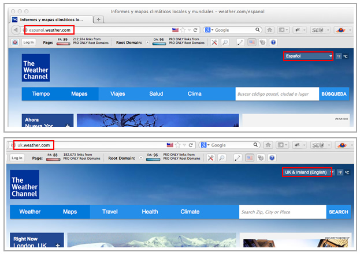The image size is (360, 256).
Task: Click the back arrow in the espanol.weather.com browser
Action: click(16, 30)
